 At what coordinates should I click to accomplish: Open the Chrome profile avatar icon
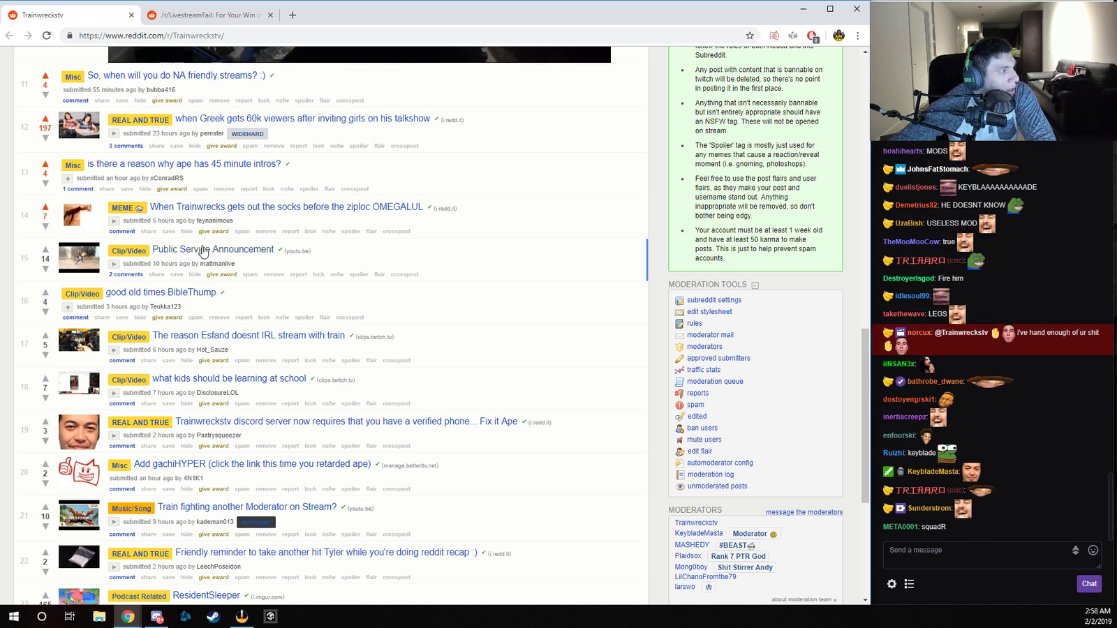839,36
